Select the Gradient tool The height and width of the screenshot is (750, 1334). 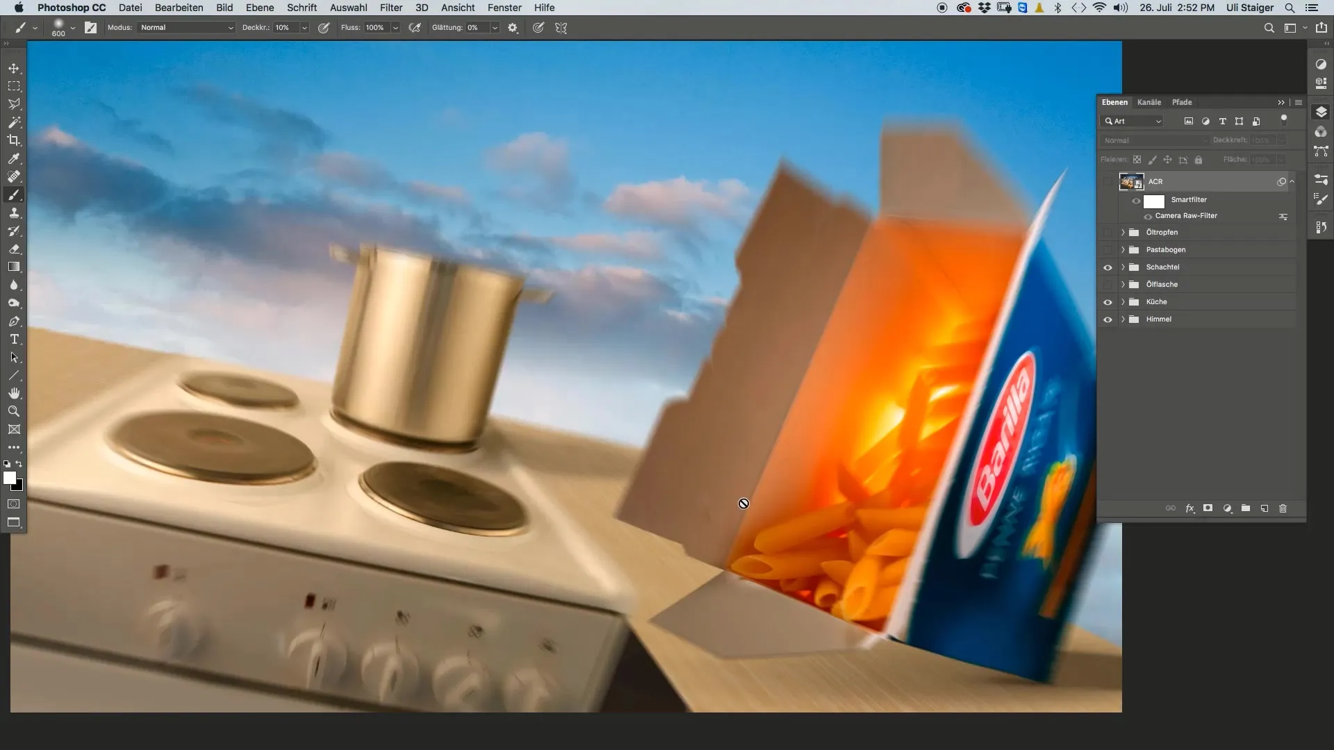tap(14, 267)
